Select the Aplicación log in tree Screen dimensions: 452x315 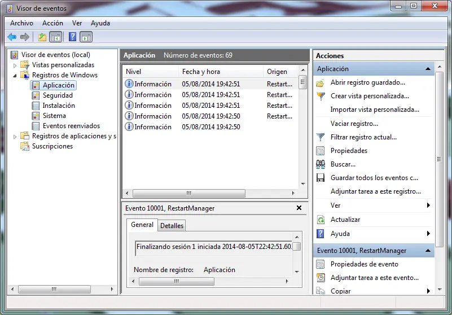pyautogui.click(x=59, y=85)
